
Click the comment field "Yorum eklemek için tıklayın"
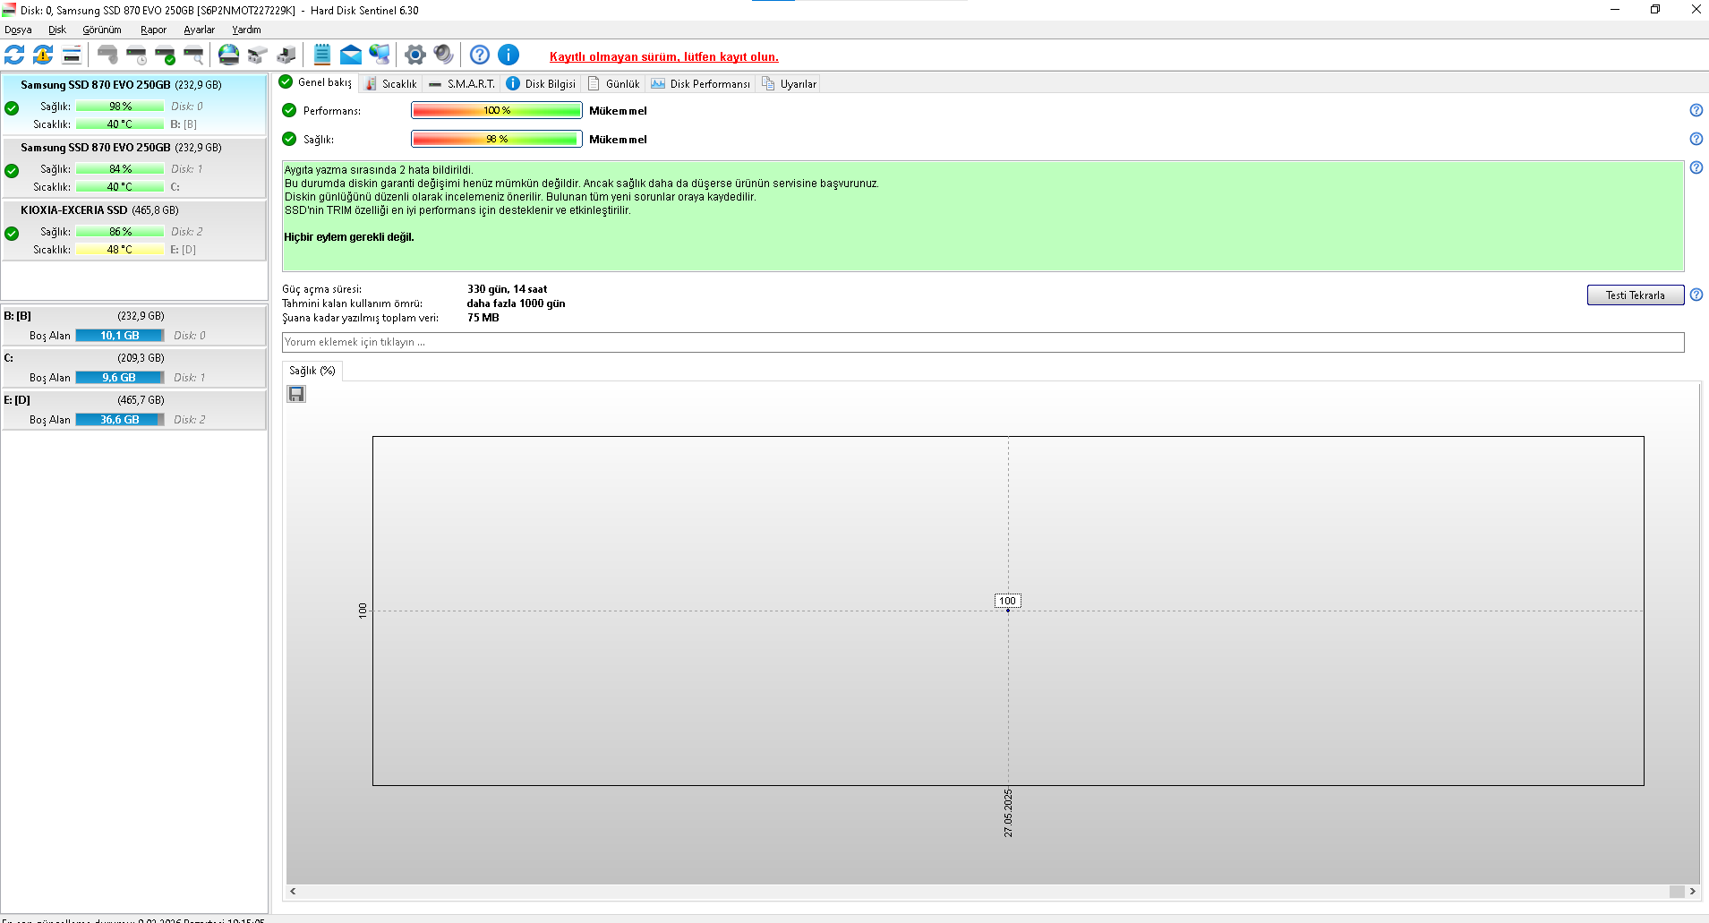tap(983, 342)
